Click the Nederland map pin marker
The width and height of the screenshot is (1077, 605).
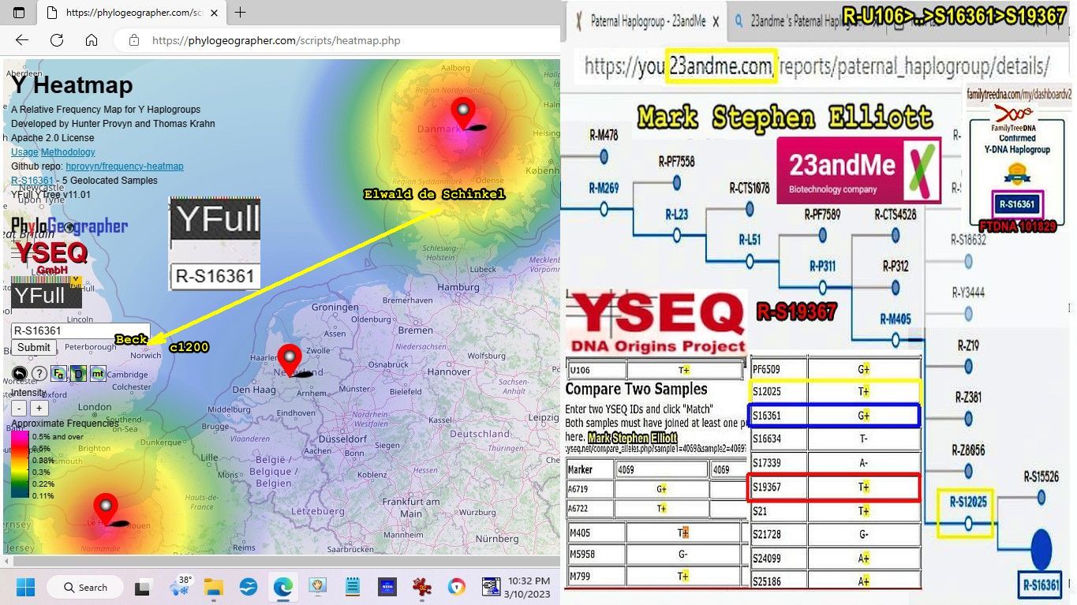click(290, 360)
